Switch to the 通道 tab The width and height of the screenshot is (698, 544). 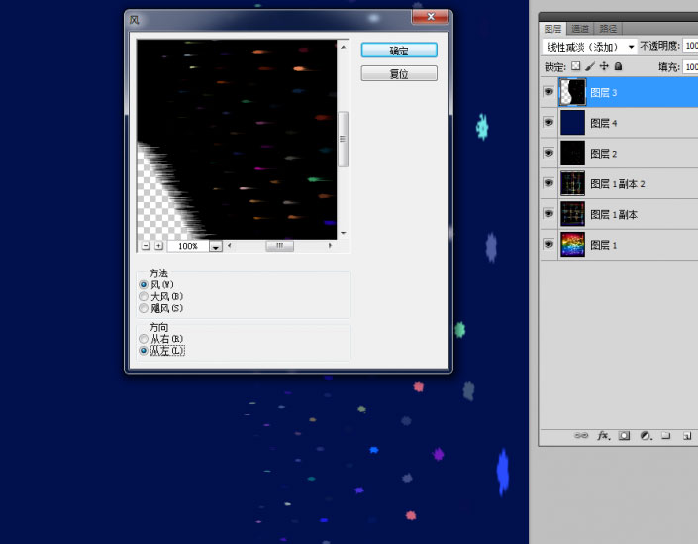click(580, 29)
